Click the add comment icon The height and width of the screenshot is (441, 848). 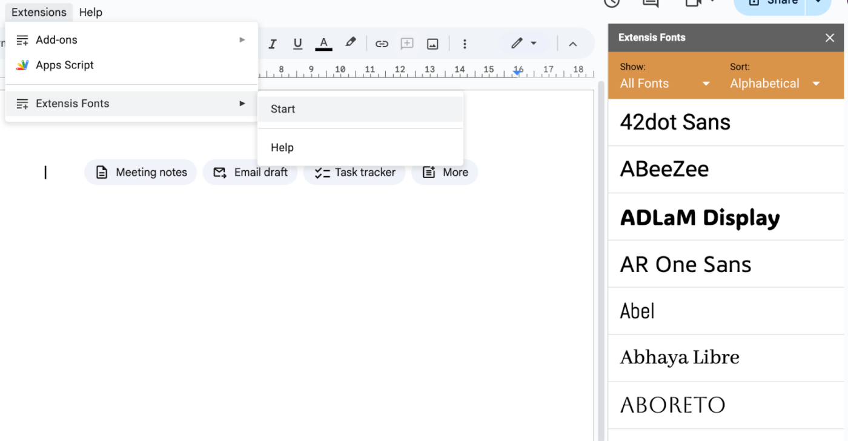click(x=407, y=44)
